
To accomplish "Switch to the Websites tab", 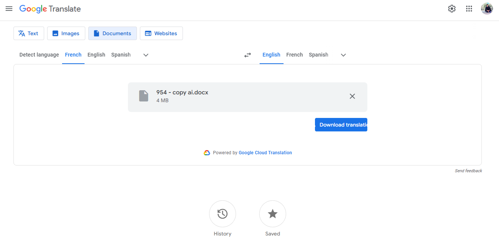I will click(x=161, y=33).
